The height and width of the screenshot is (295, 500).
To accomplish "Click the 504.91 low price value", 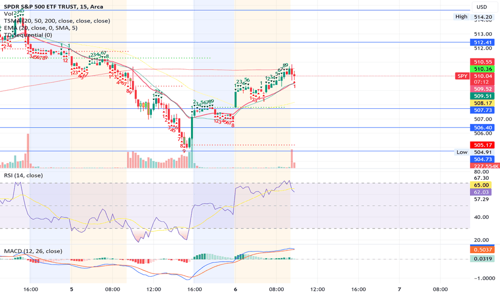I will 482,152.
